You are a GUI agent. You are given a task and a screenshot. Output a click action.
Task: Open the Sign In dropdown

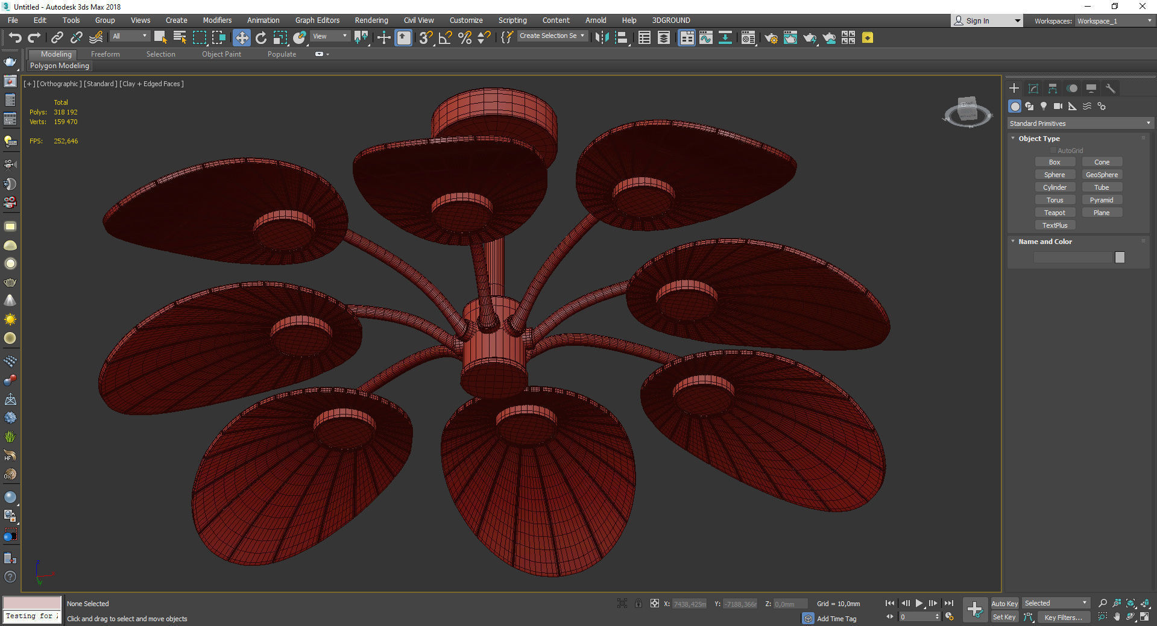(x=987, y=20)
